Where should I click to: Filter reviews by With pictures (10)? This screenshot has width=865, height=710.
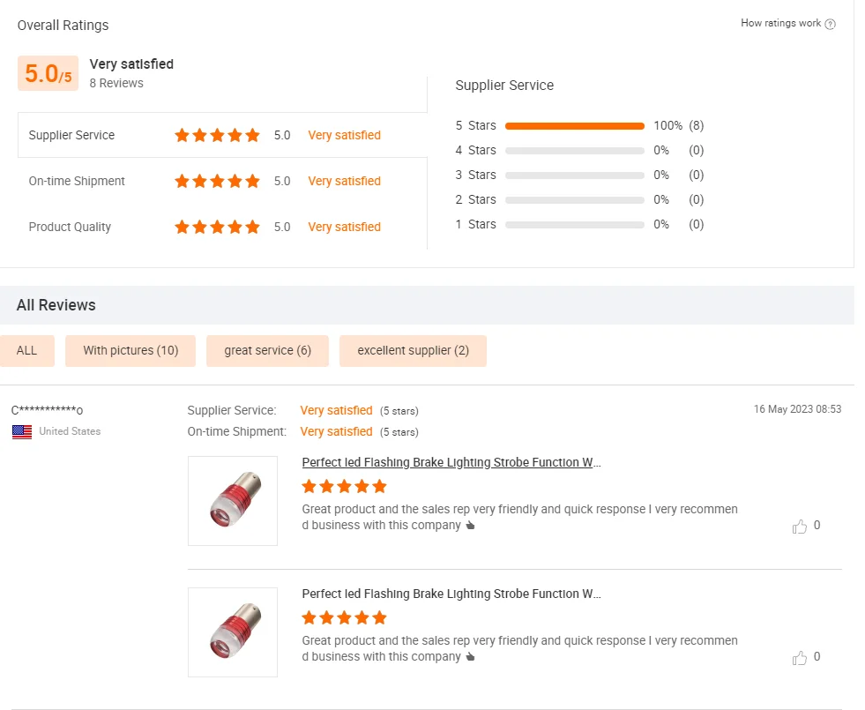click(x=130, y=350)
